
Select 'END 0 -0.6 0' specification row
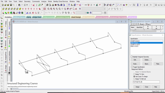click(x=146, y=46)
